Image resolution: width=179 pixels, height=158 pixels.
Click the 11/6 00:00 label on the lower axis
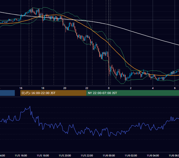click(x=109, y=156)
